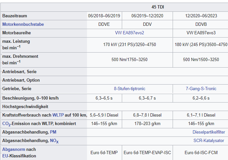Click the 45 TDI table header
Viewport: 228px width, 160px height.
(158, 7)
